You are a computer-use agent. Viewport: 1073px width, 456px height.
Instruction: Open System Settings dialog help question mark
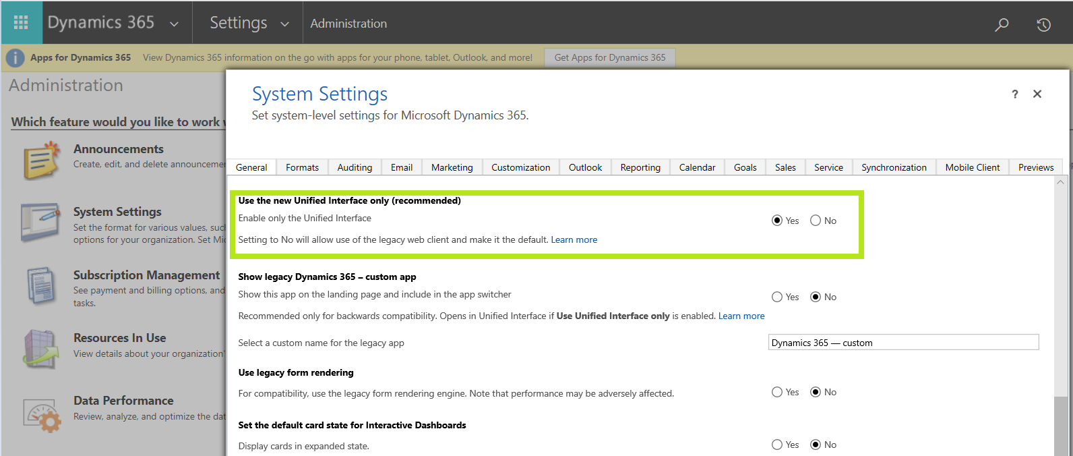[1015, 94]
